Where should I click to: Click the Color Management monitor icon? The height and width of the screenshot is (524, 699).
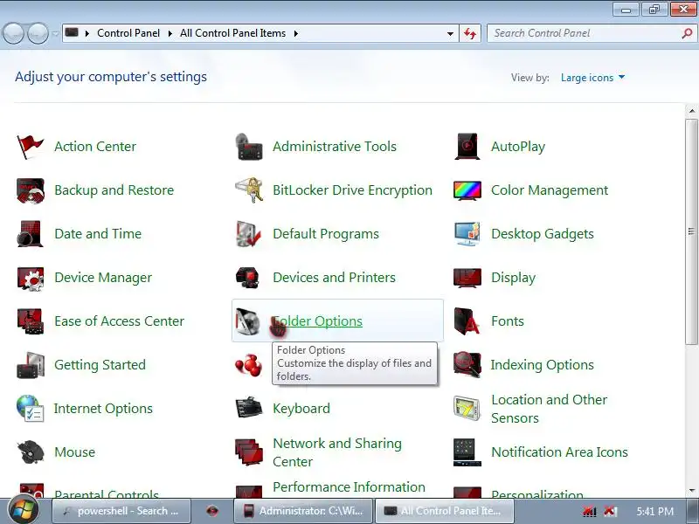(467, 190)
